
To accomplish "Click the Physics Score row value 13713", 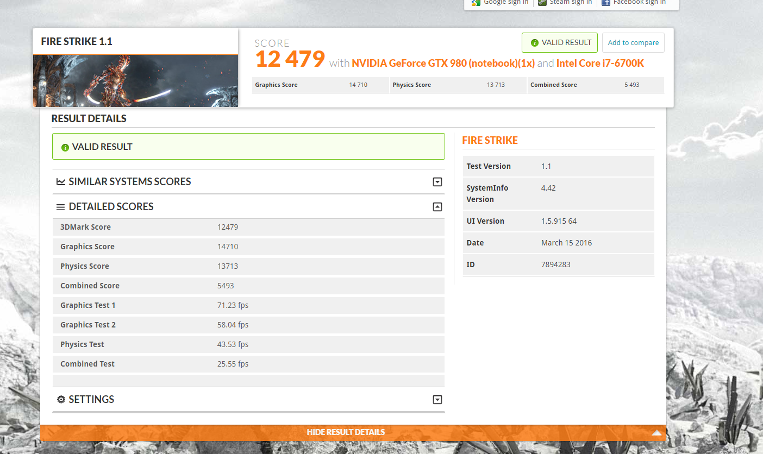I will [x=228, y=266].
